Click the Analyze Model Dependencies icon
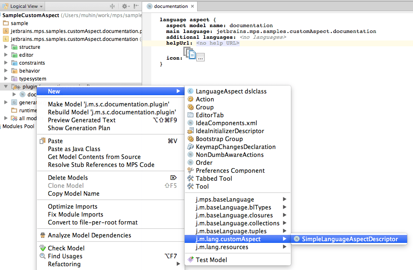The height and width of the screenshot is (270, 413). pyautogui.click(x=43, y=235)
